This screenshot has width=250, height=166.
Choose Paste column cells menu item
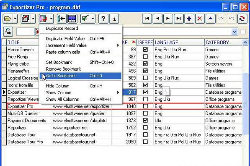pos(80,52)
